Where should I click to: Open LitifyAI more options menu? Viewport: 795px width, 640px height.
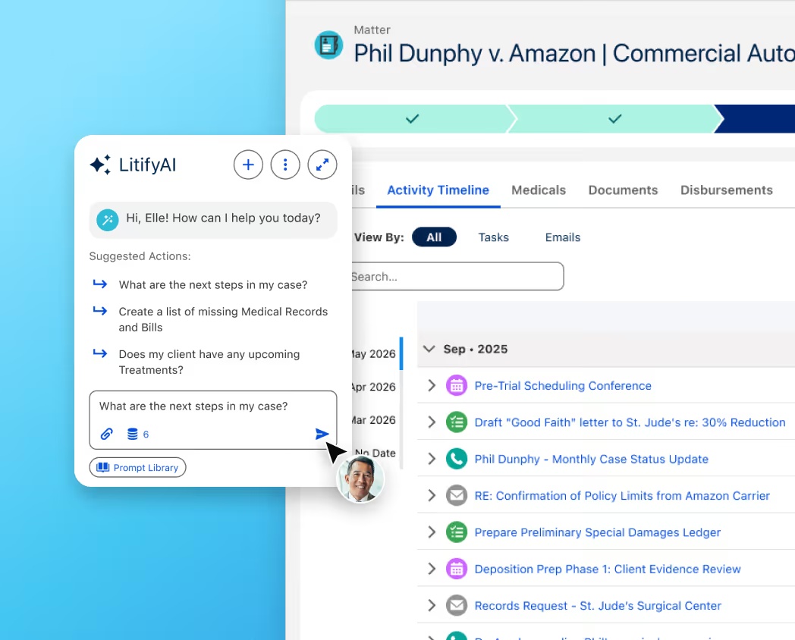point(285,165)
